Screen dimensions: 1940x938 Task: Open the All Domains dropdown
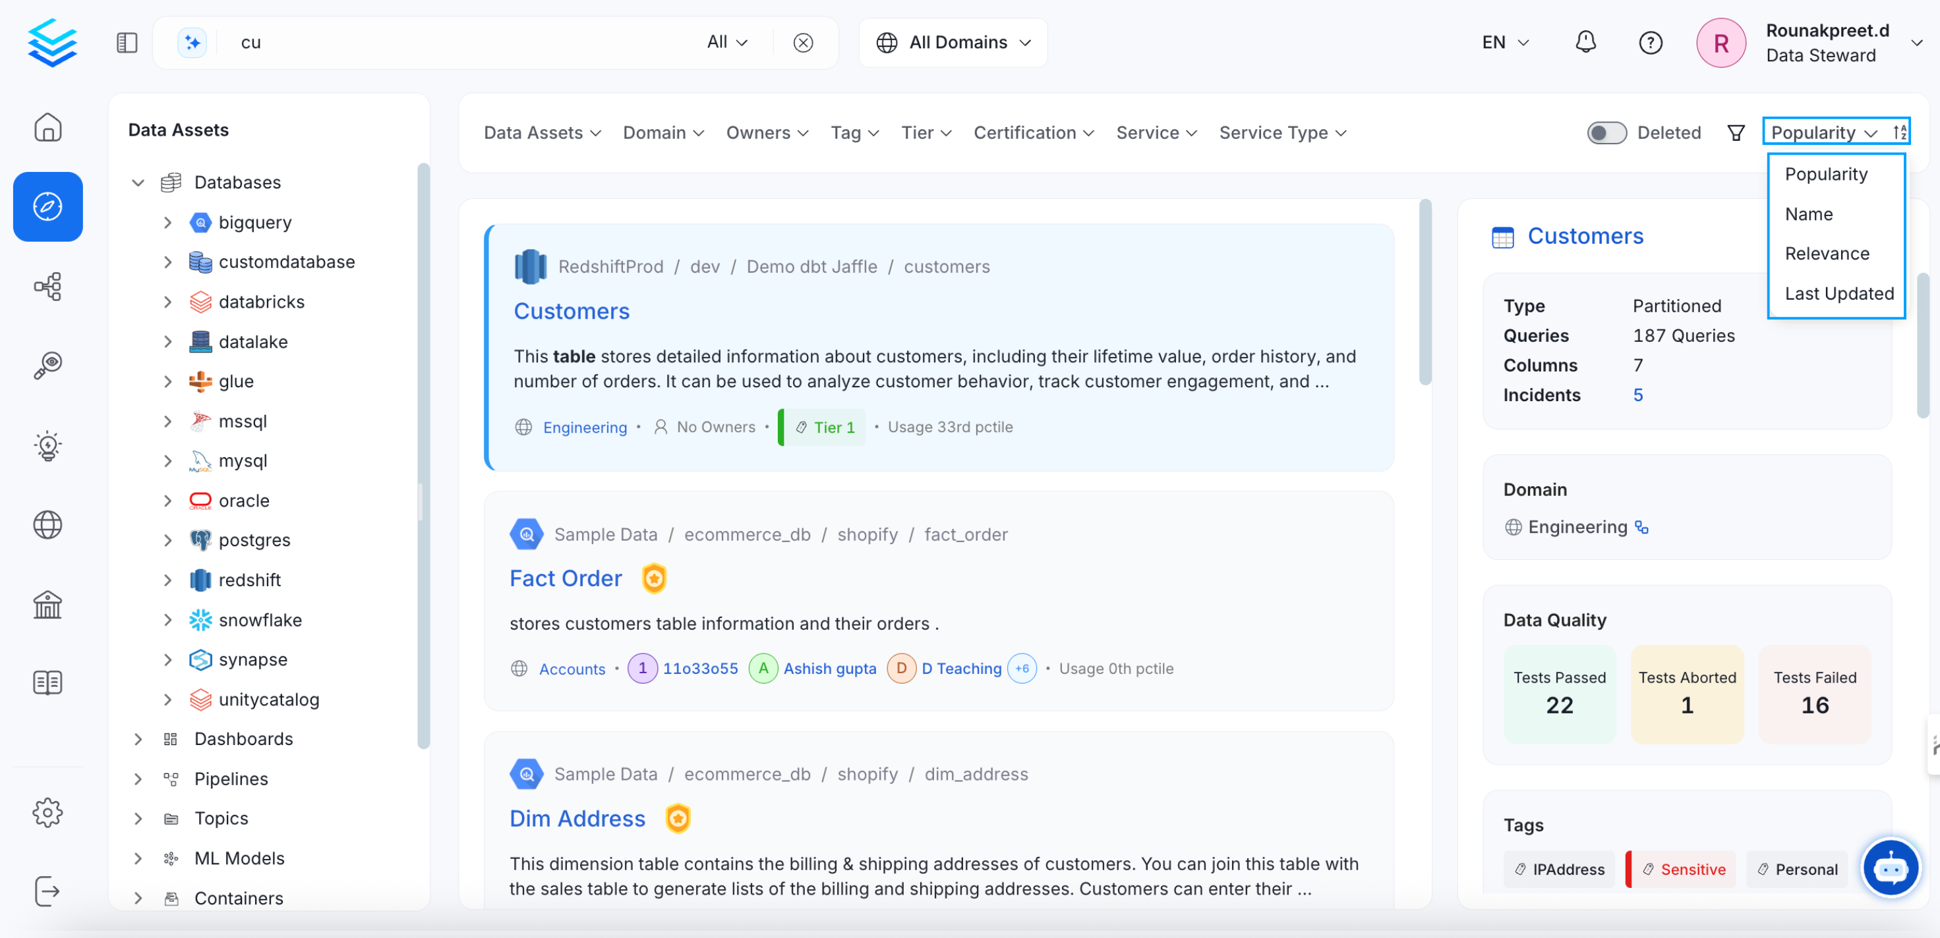[953, 42]
